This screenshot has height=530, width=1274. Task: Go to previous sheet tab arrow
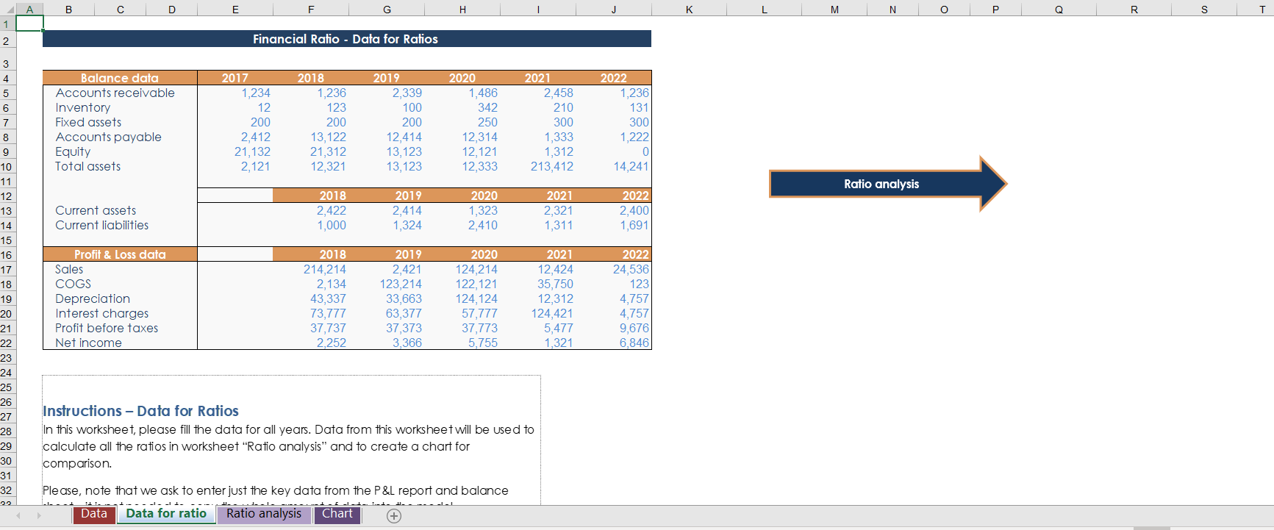point(18,516)
